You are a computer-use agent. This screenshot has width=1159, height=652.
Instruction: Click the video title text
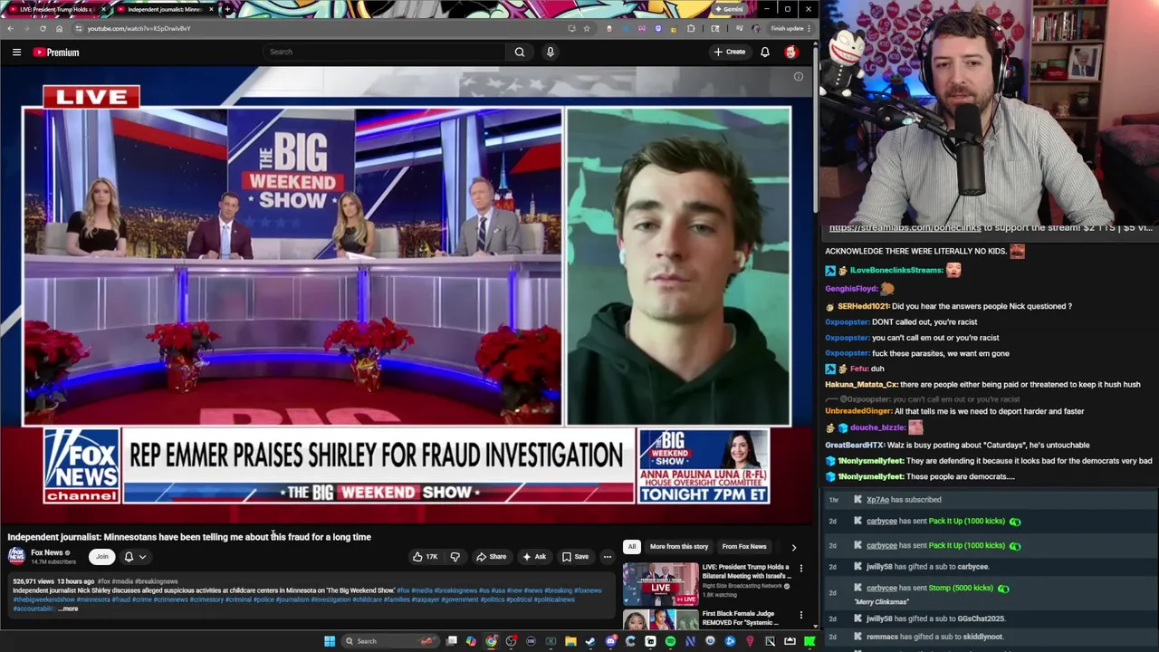[x=189, y=537]
